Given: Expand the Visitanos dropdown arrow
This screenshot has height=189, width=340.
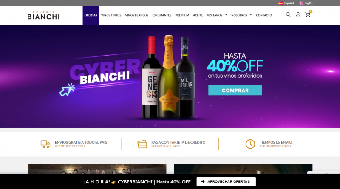Looking at the screenshot, I should [226, 15].
